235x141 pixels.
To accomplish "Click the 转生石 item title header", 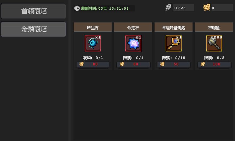I will (93, 27).
